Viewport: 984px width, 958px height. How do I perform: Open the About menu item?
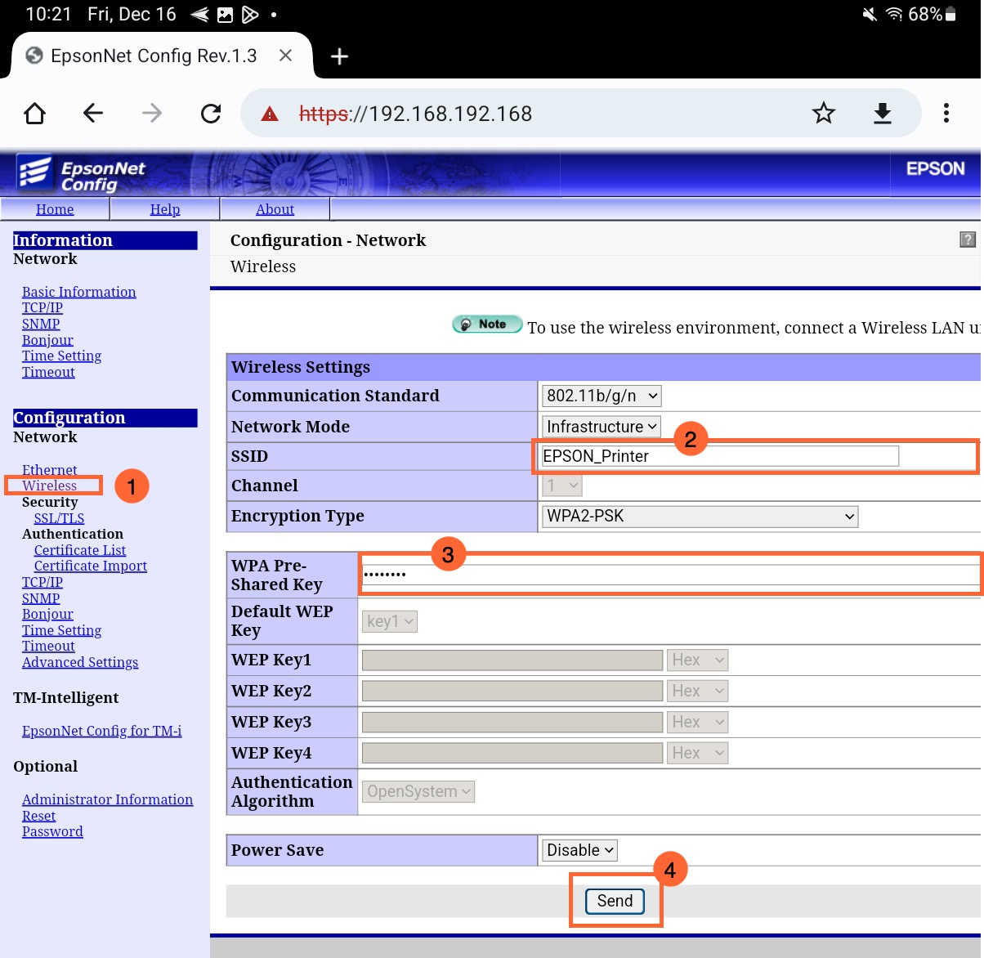(x=275, y=209)
